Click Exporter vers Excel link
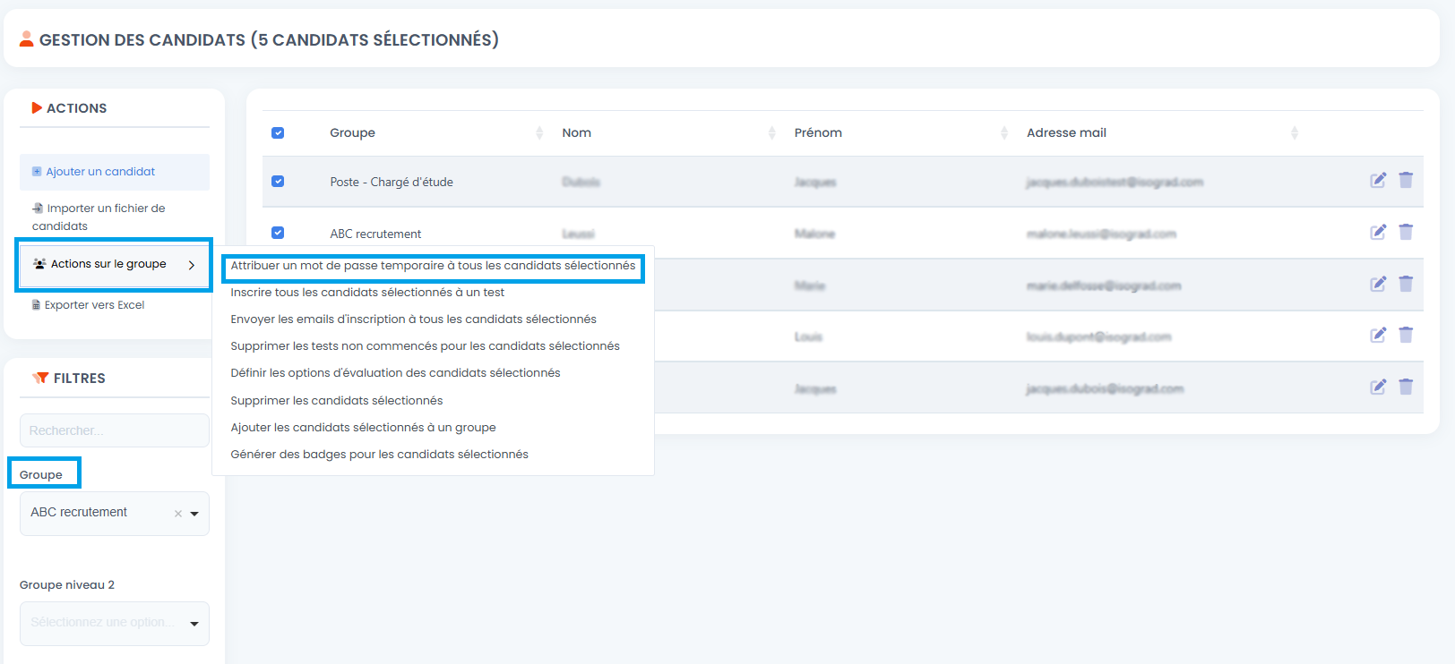This screenshot has width=1455, height=664. (x=88, y=305)
